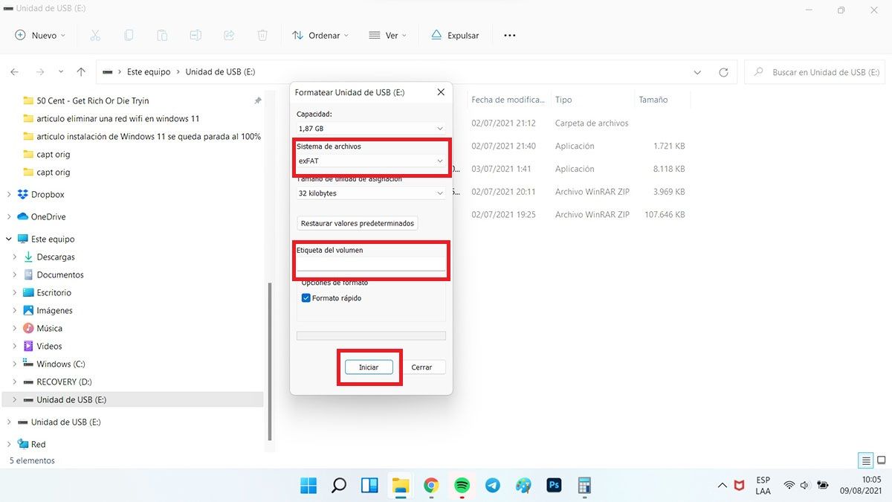892x502 pixels.
Task: Toggle the Formato rápido checkbox
Action: (306, 298)
